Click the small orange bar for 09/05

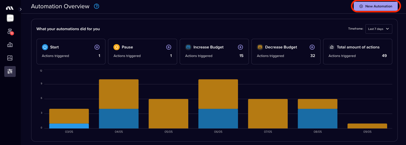367,126
